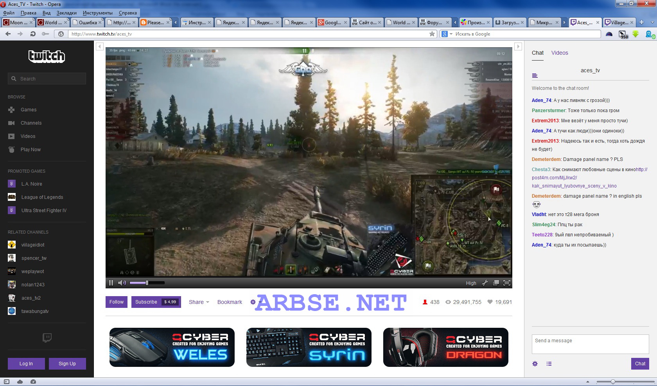
Task: Focus the Twitch Search box
Action: tap(47, 79)
